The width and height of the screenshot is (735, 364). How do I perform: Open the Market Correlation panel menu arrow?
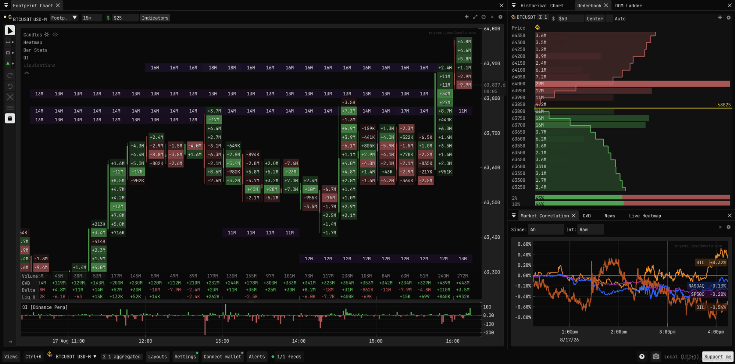point(514,216)
